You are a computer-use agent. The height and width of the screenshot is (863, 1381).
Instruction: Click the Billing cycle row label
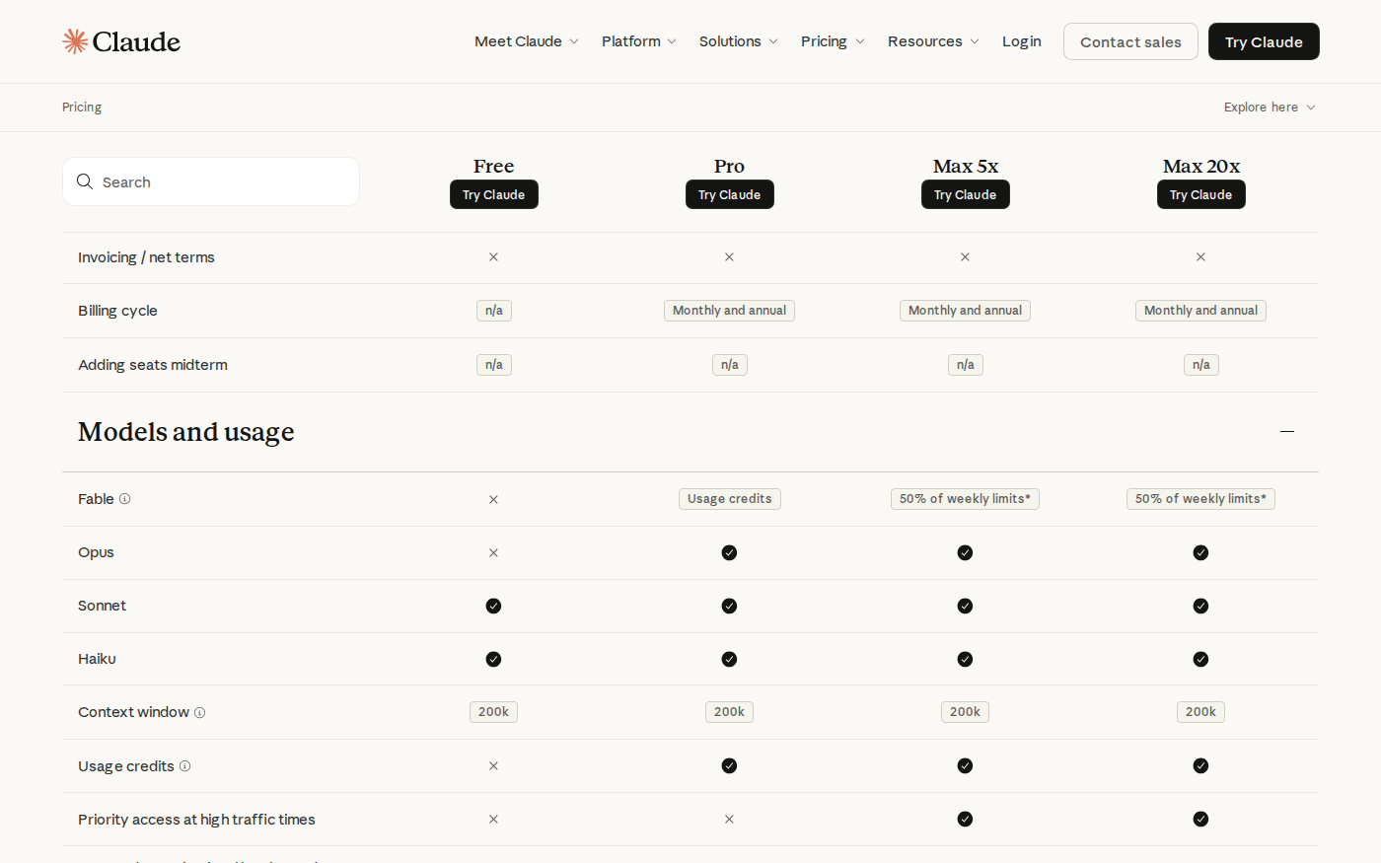117,311
